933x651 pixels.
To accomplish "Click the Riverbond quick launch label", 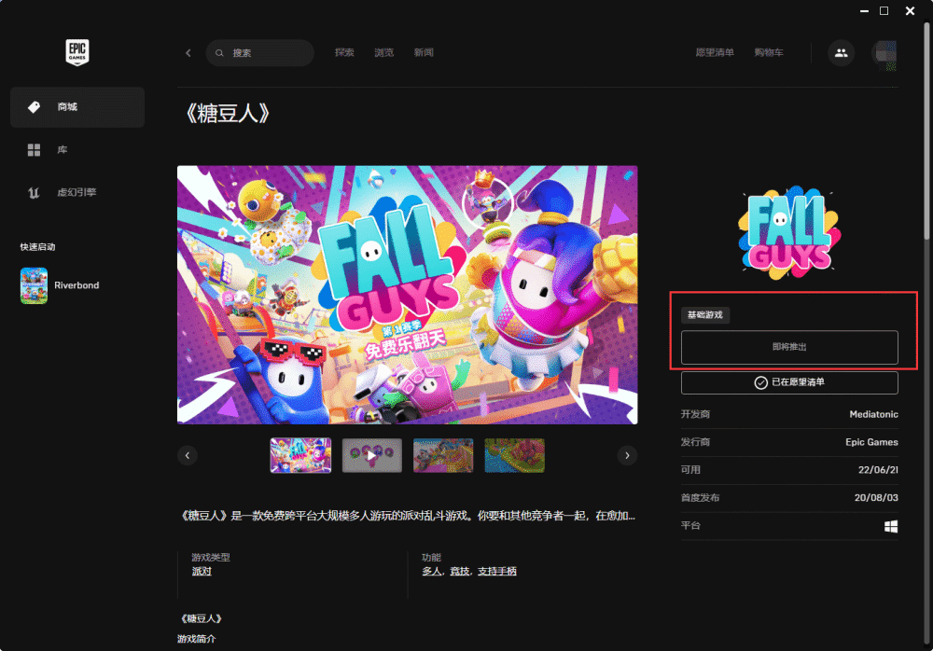I will coord(77,285).
